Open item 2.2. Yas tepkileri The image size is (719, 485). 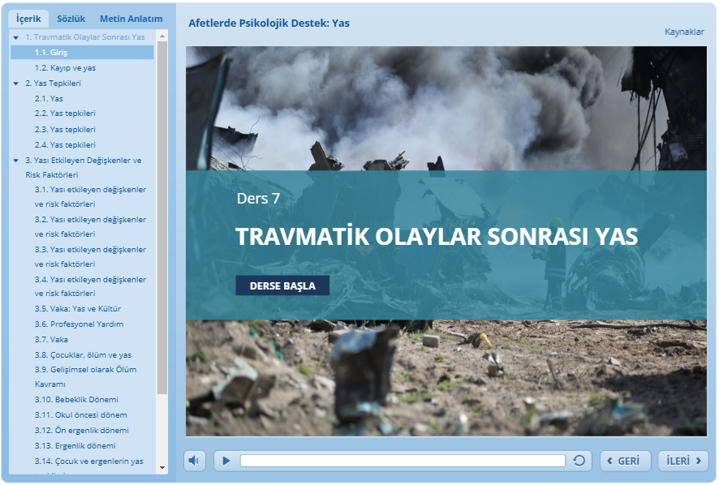pos(65,114)
